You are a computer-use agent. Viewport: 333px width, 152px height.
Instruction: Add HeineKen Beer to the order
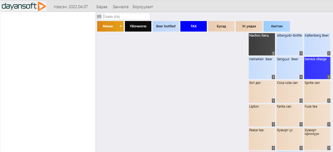(x=262, y=68)
